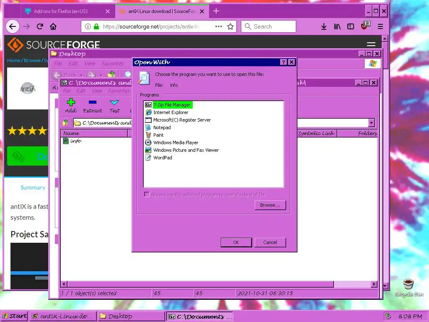The image size is (429, 322).
Task: Click the Open With help question-mark button
Action: click(284, 62)
